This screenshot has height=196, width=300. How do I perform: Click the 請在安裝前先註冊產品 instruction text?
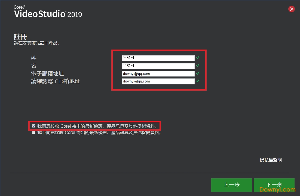click(x=37, y=43)
